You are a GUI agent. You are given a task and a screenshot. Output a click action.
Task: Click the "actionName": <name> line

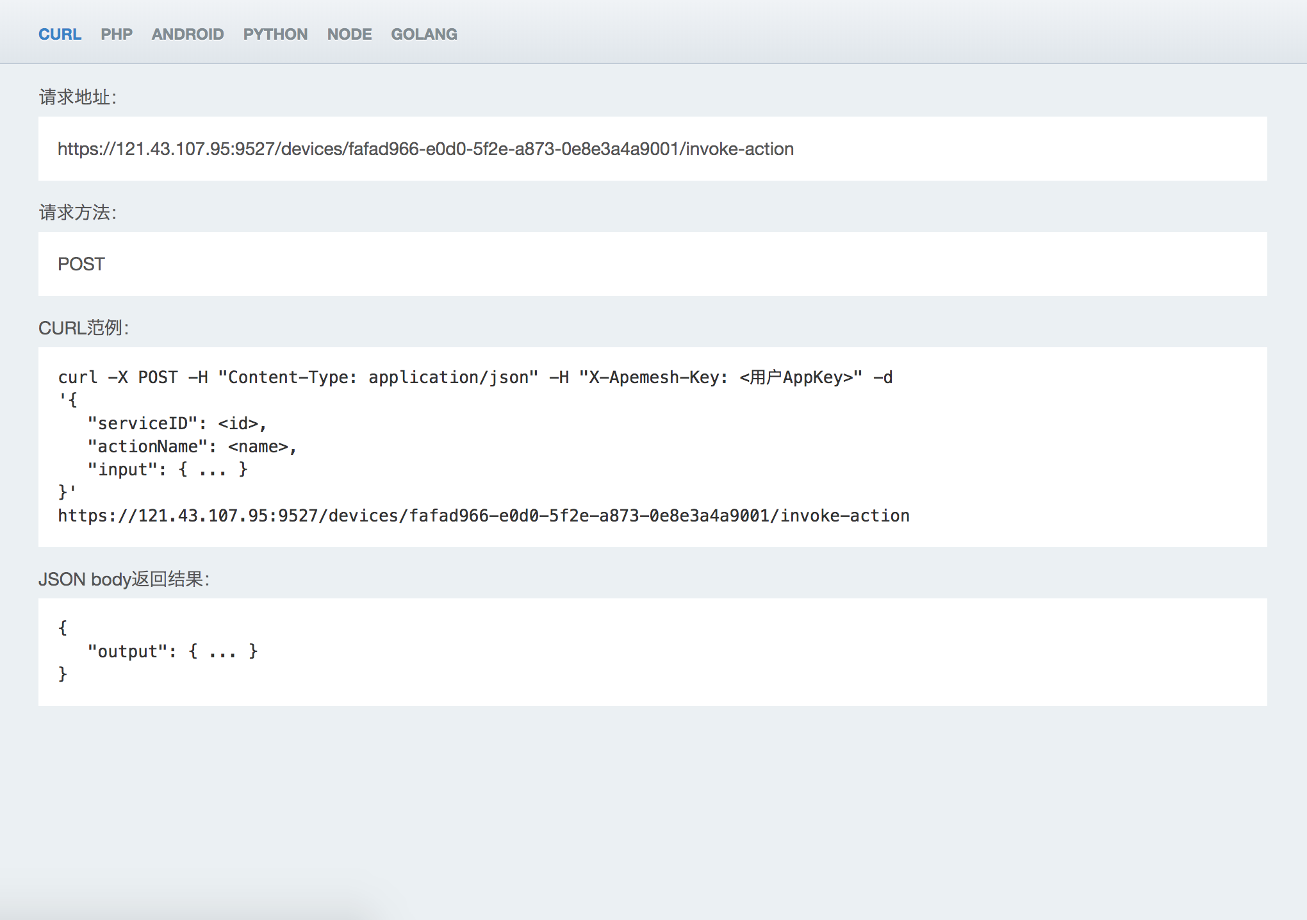point(192,447)
